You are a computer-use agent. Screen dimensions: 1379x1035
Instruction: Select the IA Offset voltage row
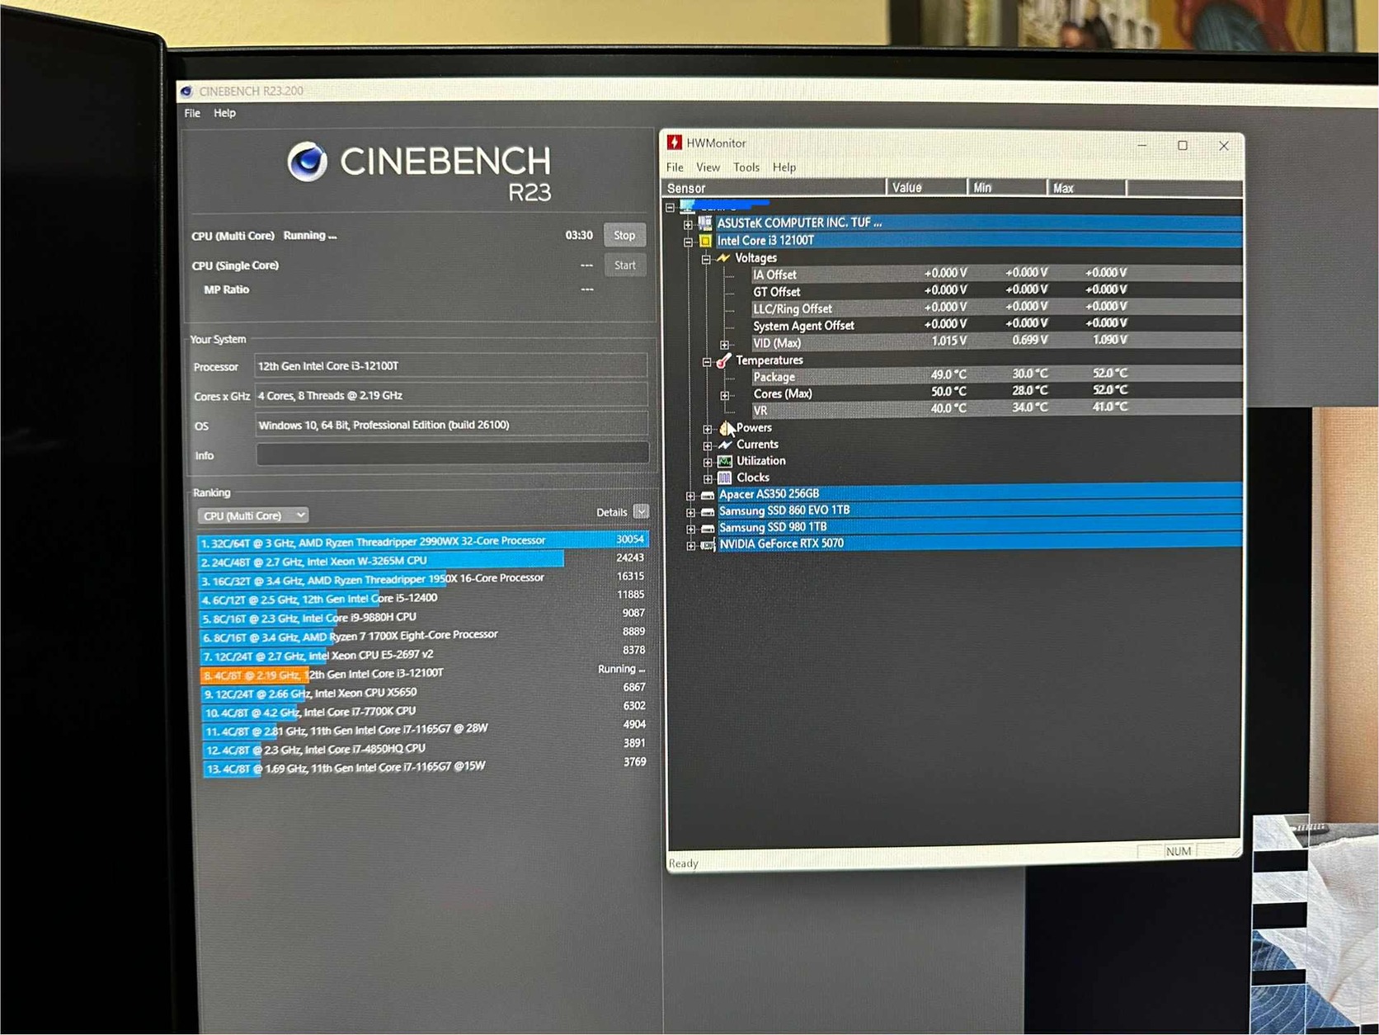click(x=996, y=274)
